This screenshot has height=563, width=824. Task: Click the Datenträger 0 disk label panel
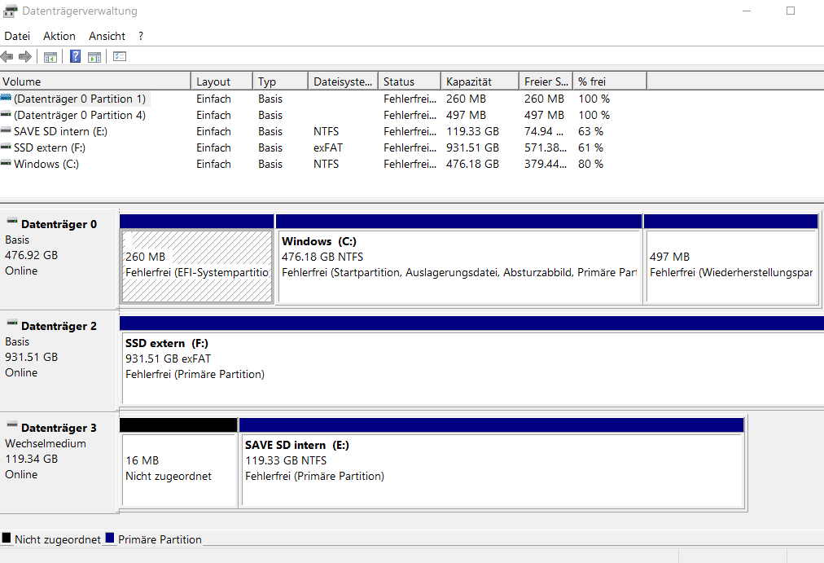tap(58, 258)
